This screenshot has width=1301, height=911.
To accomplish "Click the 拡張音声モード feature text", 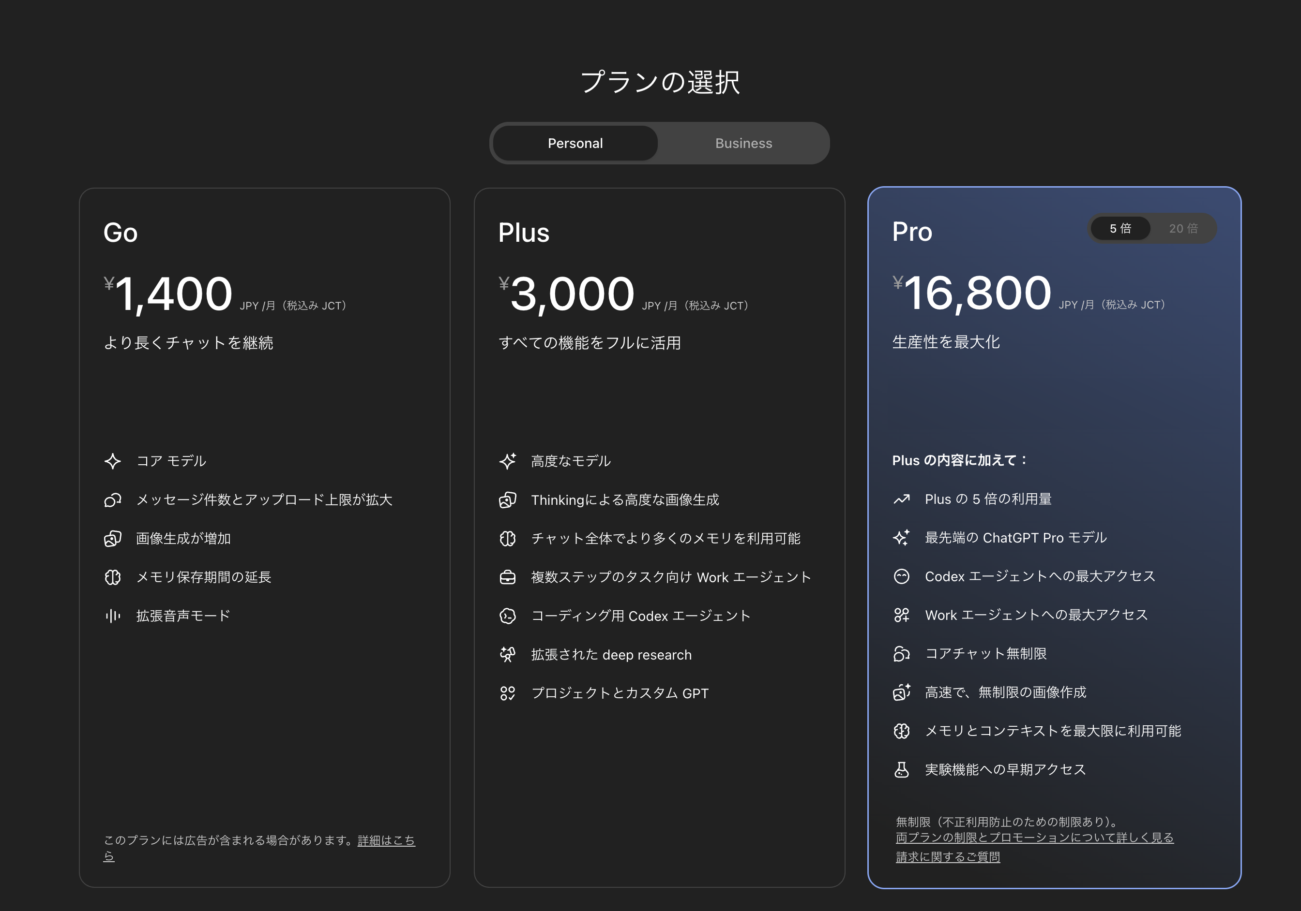I will (x=183, y=616).
